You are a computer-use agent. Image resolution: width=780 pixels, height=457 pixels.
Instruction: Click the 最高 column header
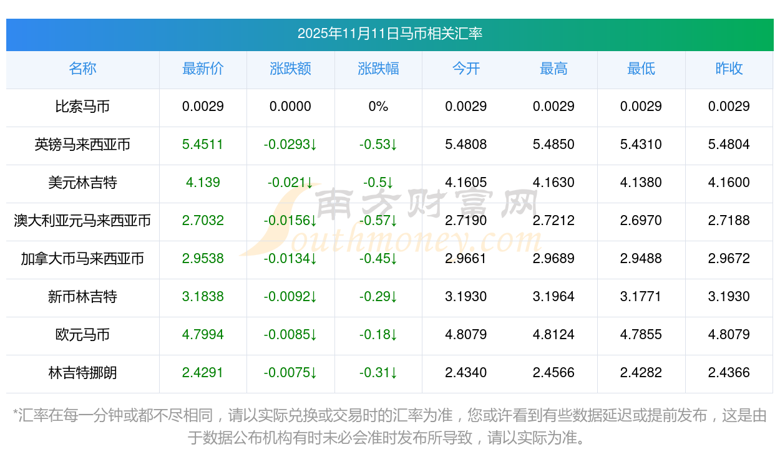click(x=553, y=69)
